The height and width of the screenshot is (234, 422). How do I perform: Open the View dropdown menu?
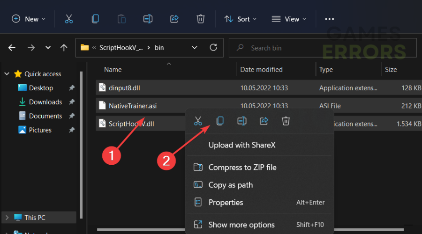pos(289,19)
